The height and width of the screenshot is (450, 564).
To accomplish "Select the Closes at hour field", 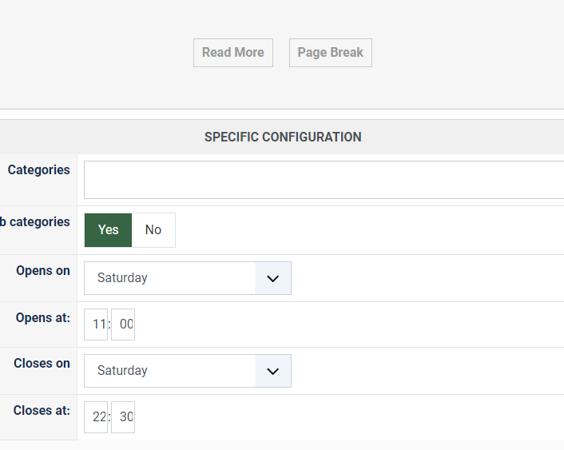I will [96, 417].
